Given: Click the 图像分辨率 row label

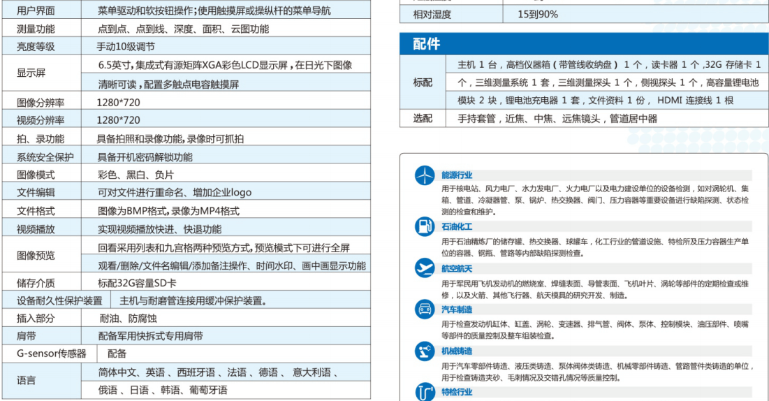Looking at the screenshot, I should tap(41, 102).
